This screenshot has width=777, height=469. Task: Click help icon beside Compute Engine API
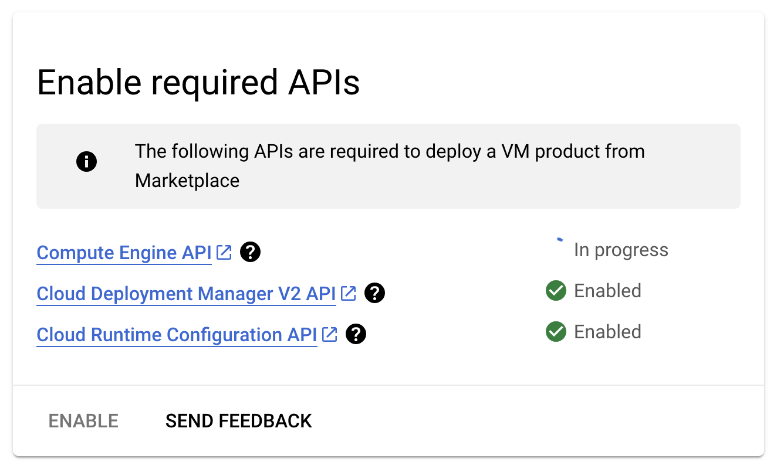coord(250,252)
